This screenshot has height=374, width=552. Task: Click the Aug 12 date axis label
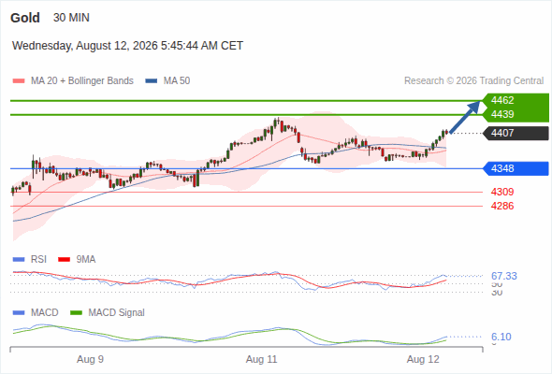(x=423, y=360)
